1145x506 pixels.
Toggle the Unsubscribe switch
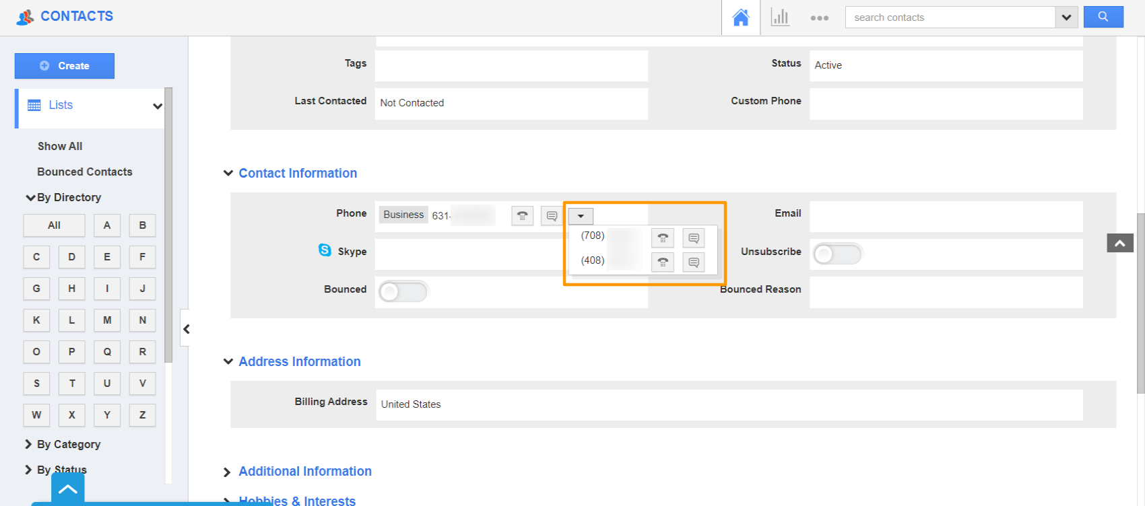(x=837, y=254)
